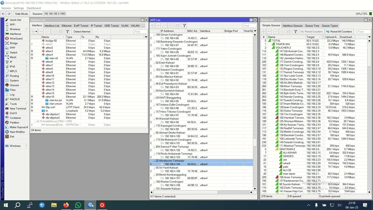
Task: Click filter icon in Interface List window
Action: pyautogui.click(x=67, y=32)
